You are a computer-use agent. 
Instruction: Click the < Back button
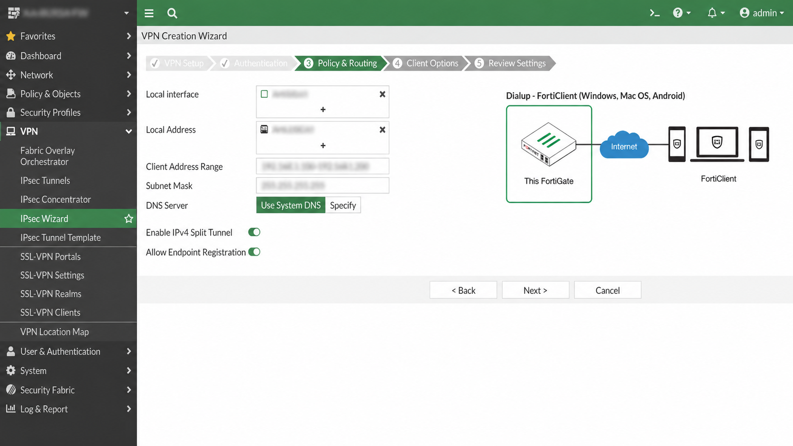(463, 290)
